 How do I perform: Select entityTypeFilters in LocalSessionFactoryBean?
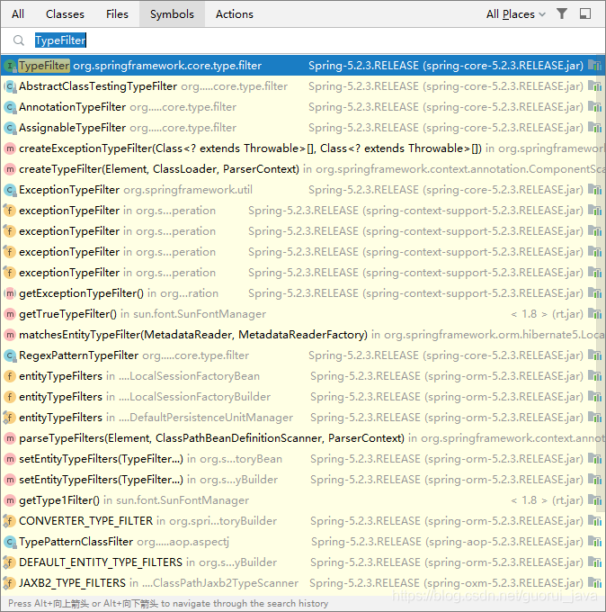[303, 376]
